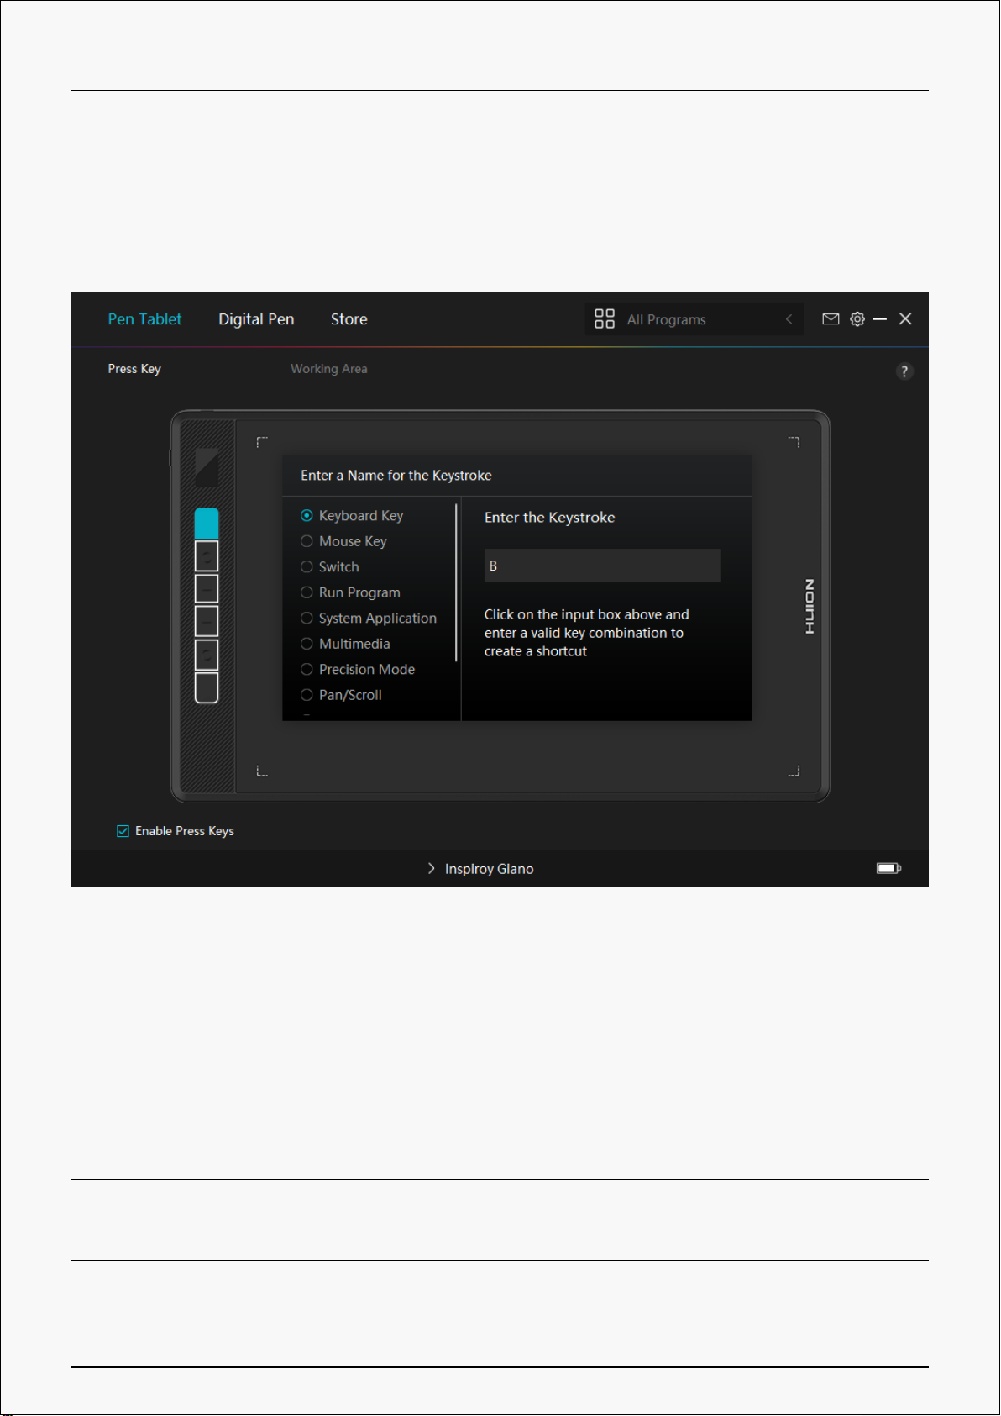Click the HUION logo on the tablet
Viewport: 1001px width, 1416px height.
810,606
